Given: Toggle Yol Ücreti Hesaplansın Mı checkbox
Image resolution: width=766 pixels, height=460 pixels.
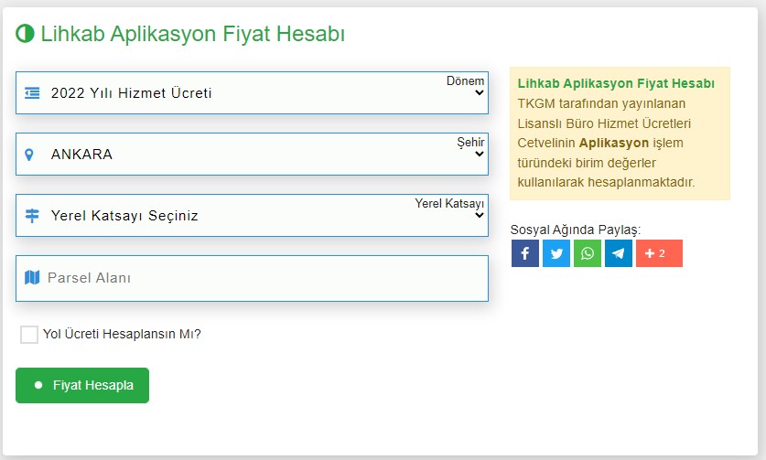Looking at the screenshot, I should click(x=29, y=335).
